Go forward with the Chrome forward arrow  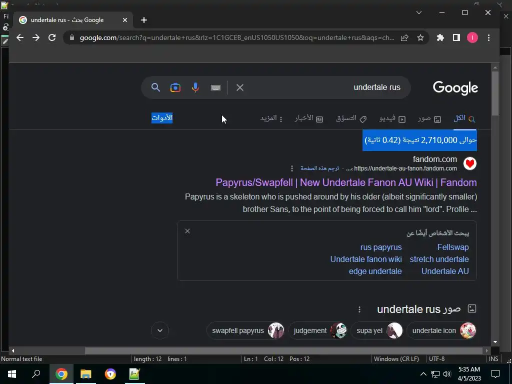36,37
